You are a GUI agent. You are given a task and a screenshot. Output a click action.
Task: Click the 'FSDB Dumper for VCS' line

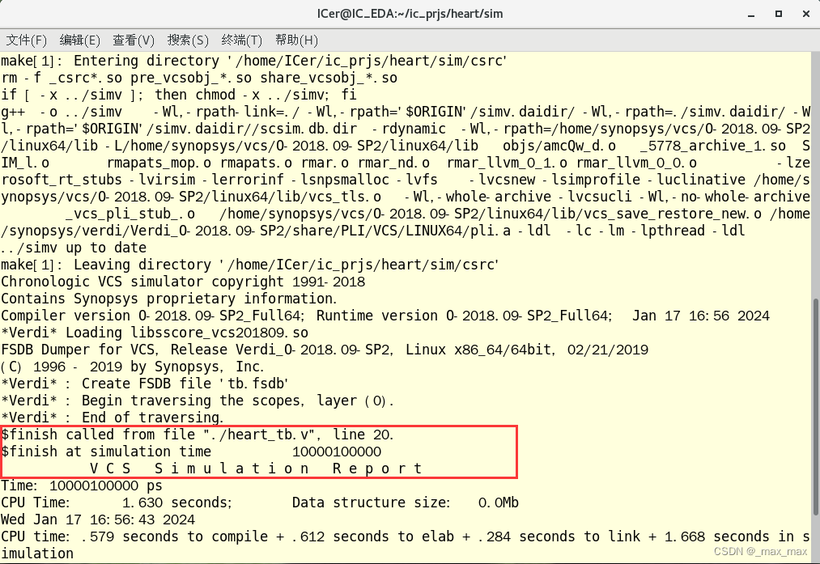click(325, 350)
